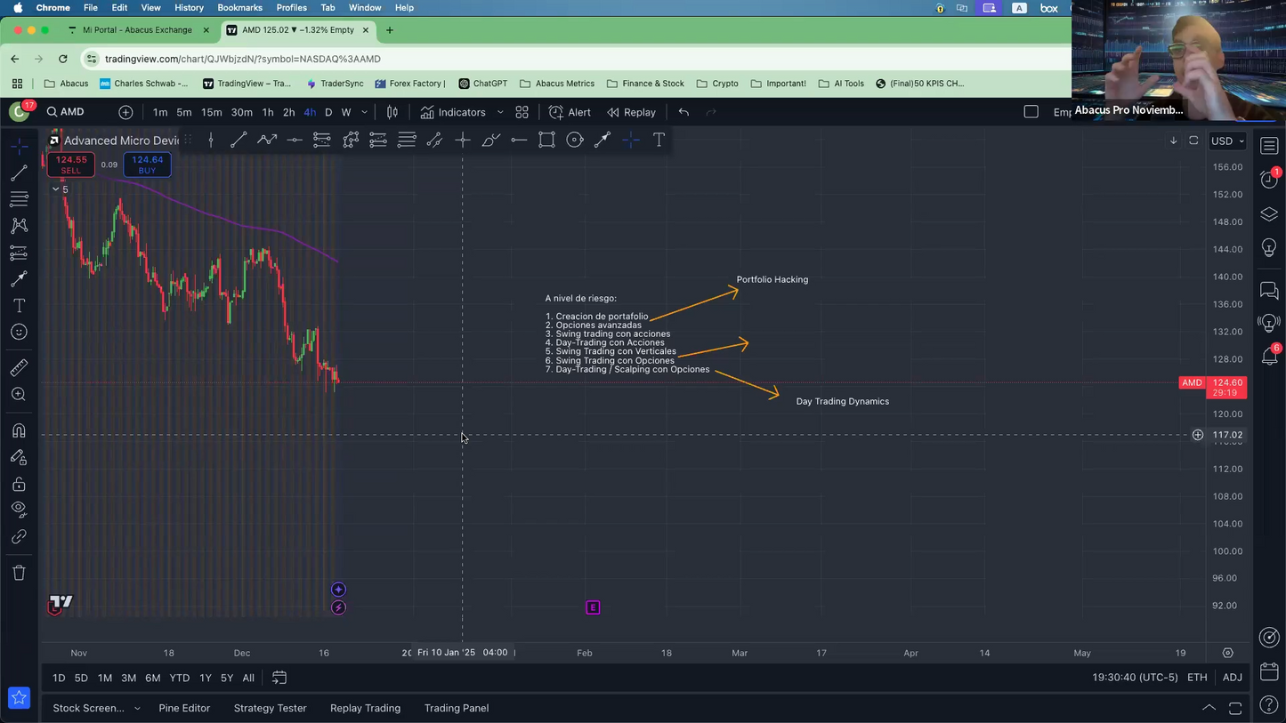Toggle the ADJ adjusted data setting
This screenshot has width=1286, height=723.
click(1232, 678)
